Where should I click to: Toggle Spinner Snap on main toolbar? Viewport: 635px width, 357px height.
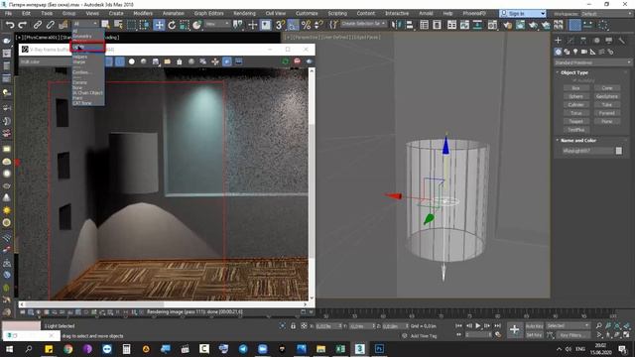(x=319, y=25)
